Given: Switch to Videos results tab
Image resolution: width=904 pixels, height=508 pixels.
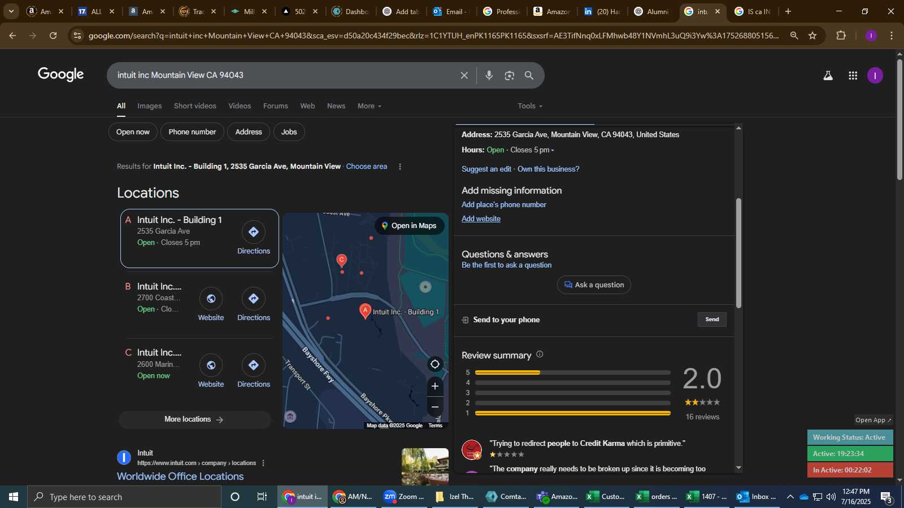Looking at the screenshot, I should [x=240, y=106].
